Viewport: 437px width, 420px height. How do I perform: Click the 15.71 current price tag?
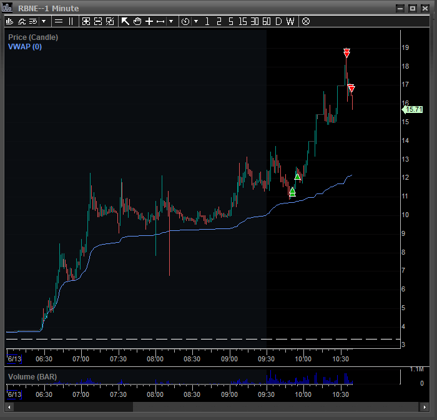click(413, 110)
